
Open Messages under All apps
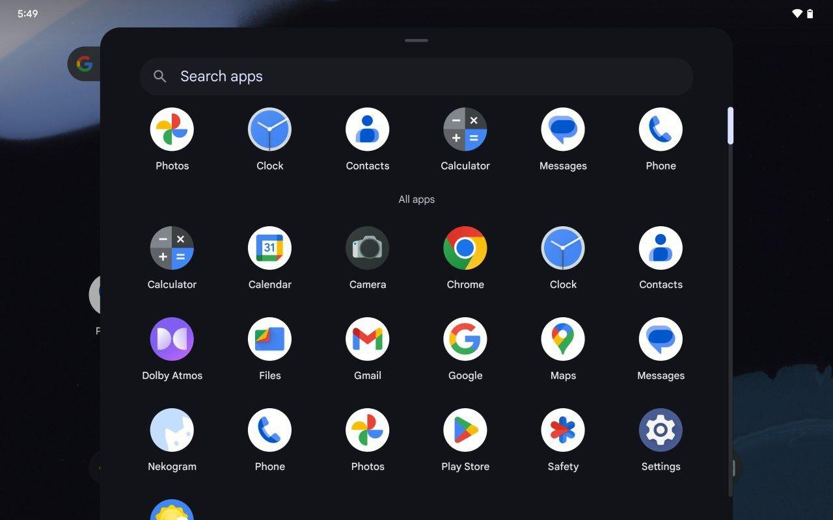point(661,339)
